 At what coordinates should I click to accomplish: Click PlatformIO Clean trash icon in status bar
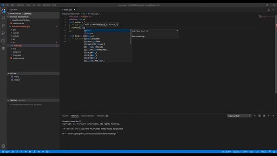pos(30,152)
